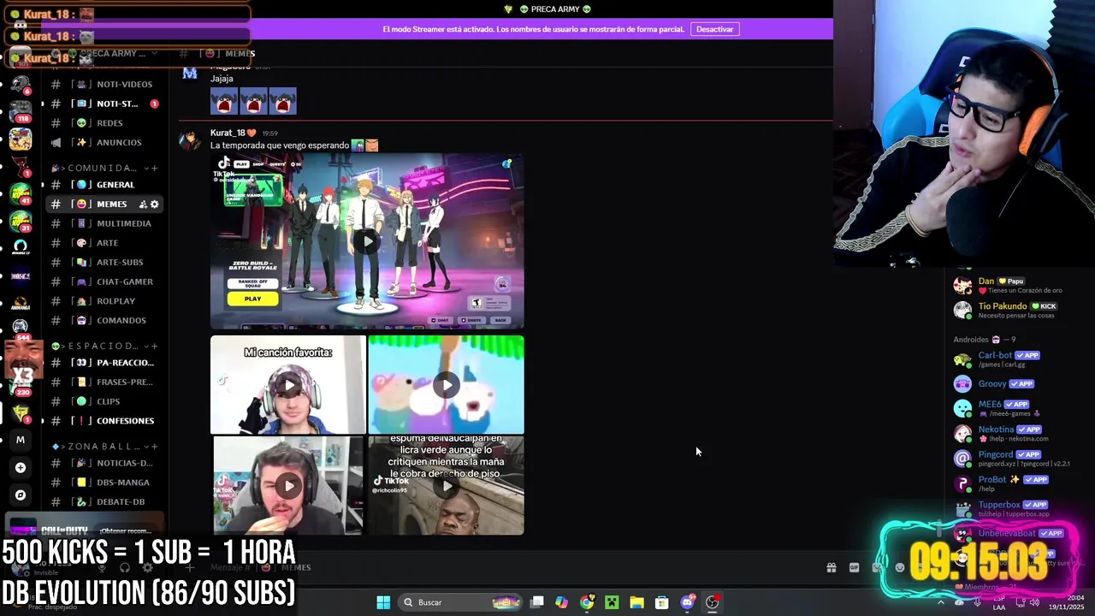Open MEMES channel settings gear

[x=155, y=204]
